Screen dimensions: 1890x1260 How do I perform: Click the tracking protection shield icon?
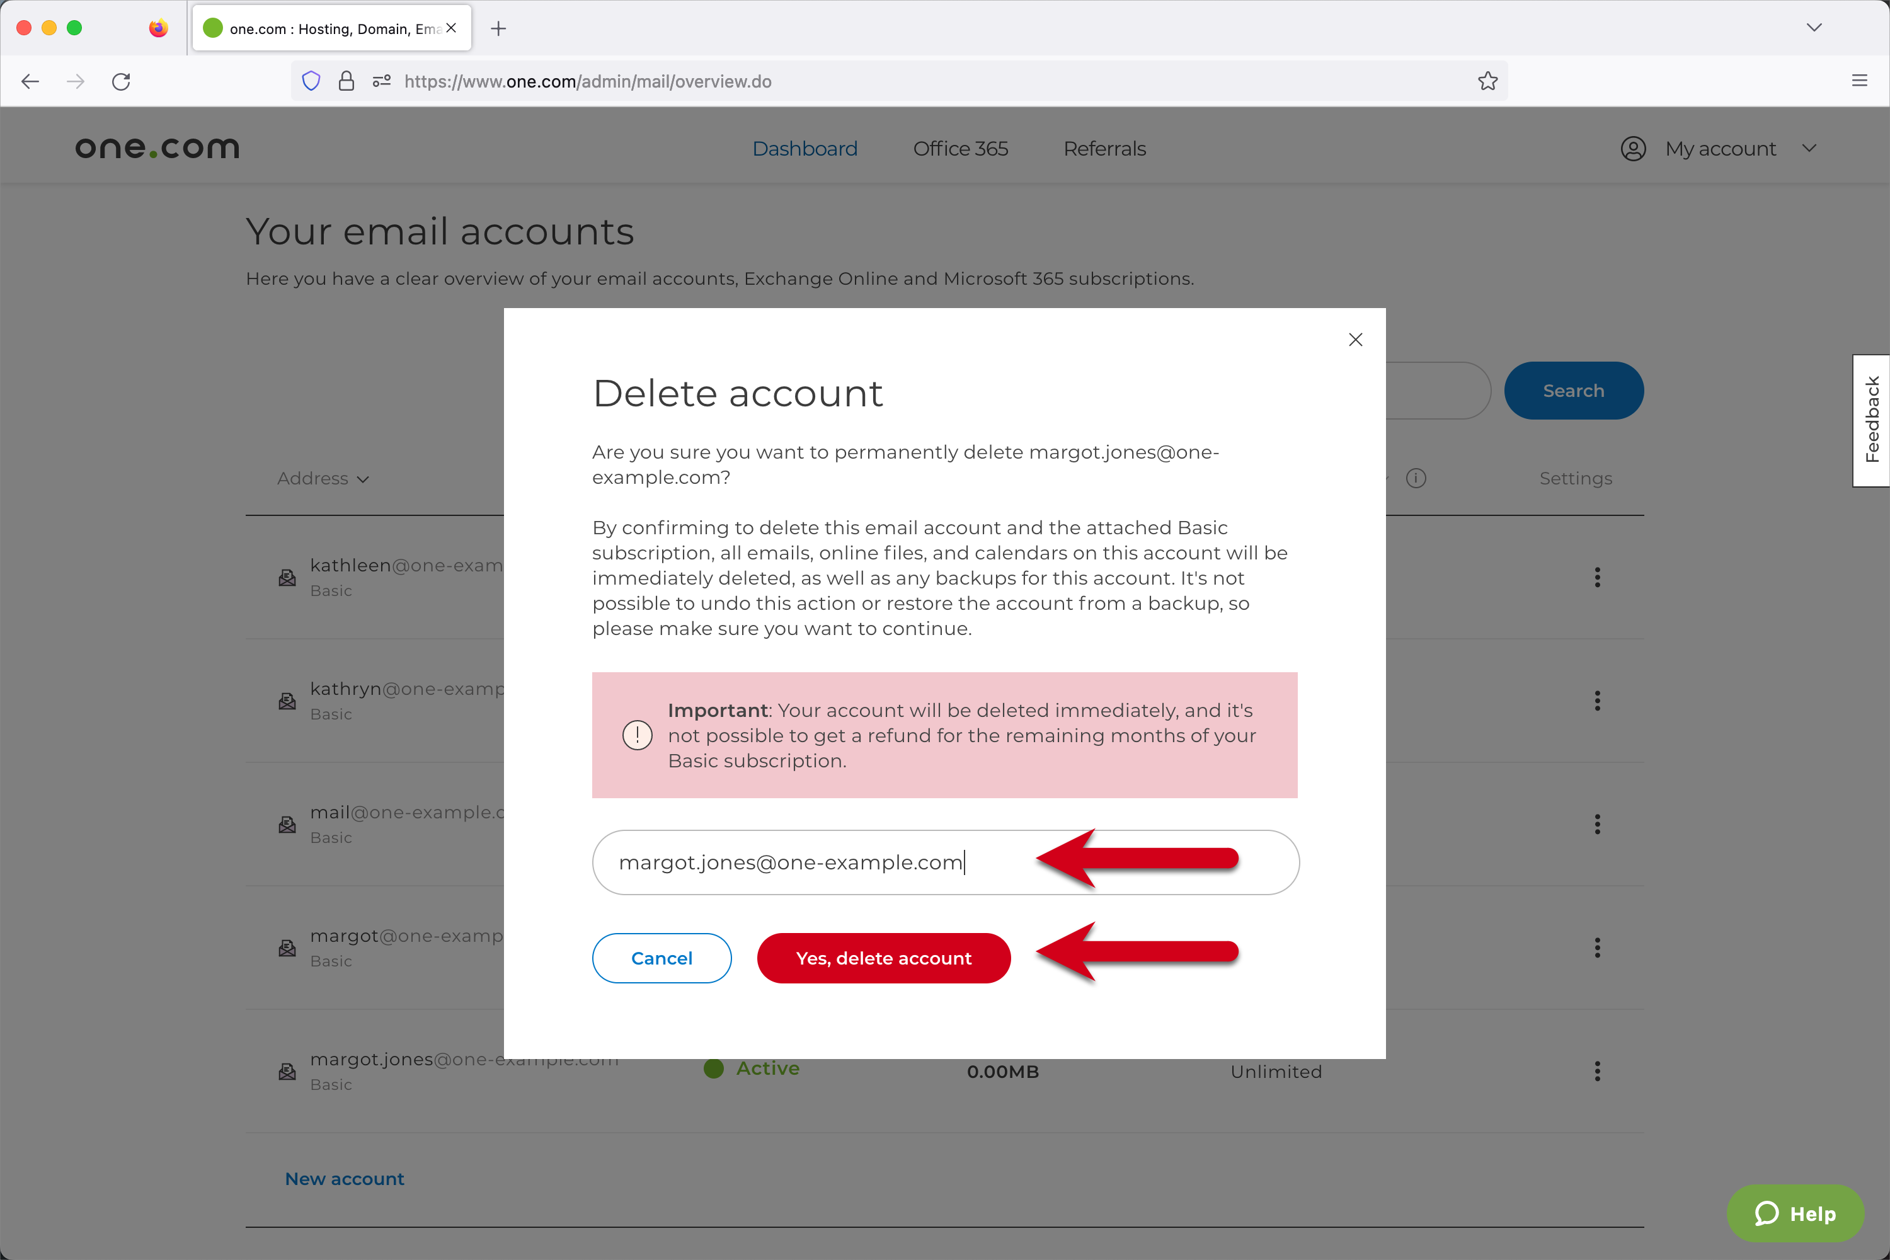[311, 81]
